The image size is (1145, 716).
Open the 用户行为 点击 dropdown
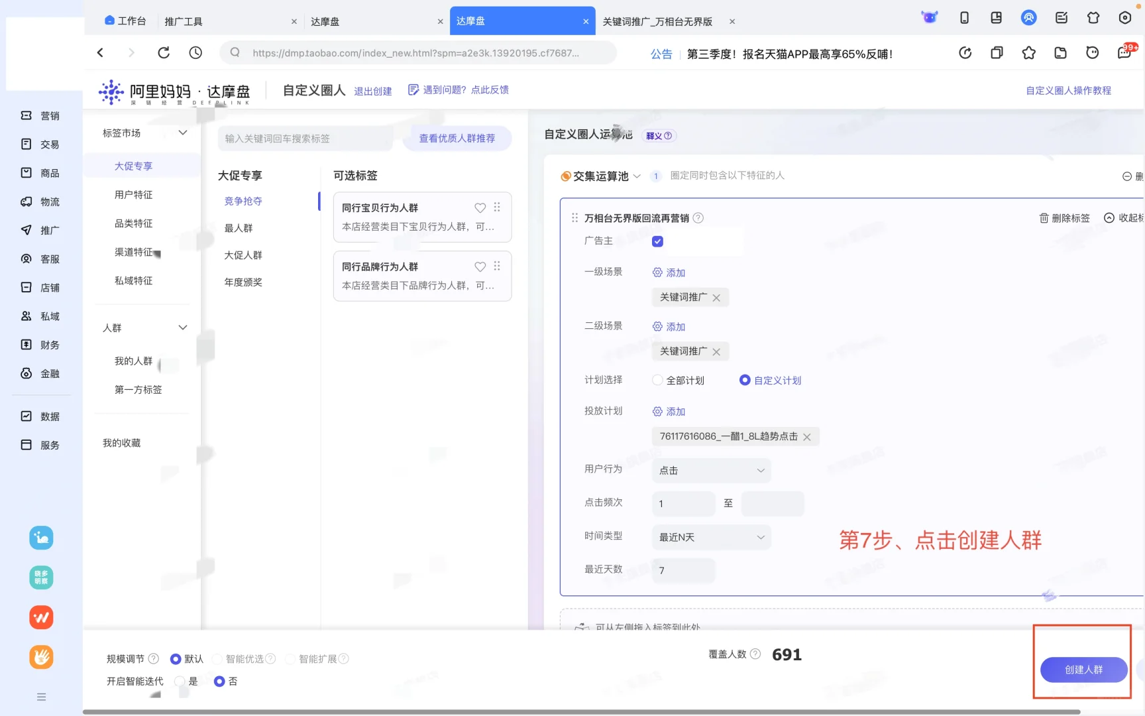coord(710,471)
